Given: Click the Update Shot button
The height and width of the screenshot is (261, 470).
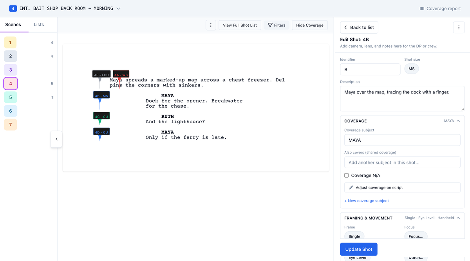Looking at the screenshot, I should [x=359, y=250].
